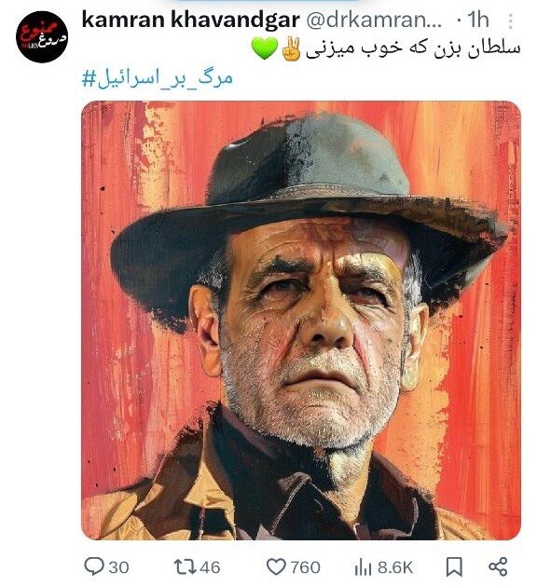The height and width of the screenshot is (586, 537).
Task: Click the @drkamran... handle
Action: (374, 20)
